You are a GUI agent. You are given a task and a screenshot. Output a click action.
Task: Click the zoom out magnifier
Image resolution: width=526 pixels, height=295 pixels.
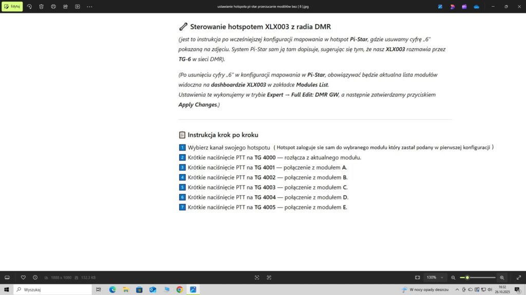453,278
